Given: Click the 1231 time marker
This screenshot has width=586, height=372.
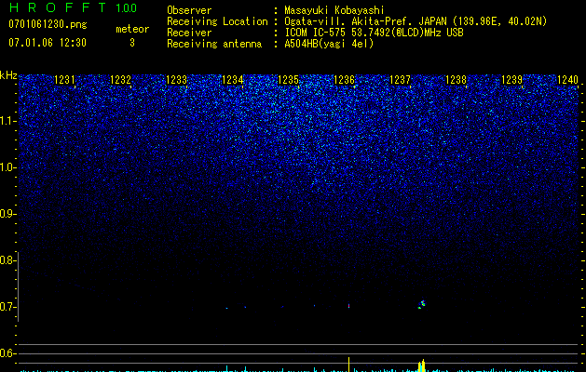Looking at the screenshot, I should [64, 80].
